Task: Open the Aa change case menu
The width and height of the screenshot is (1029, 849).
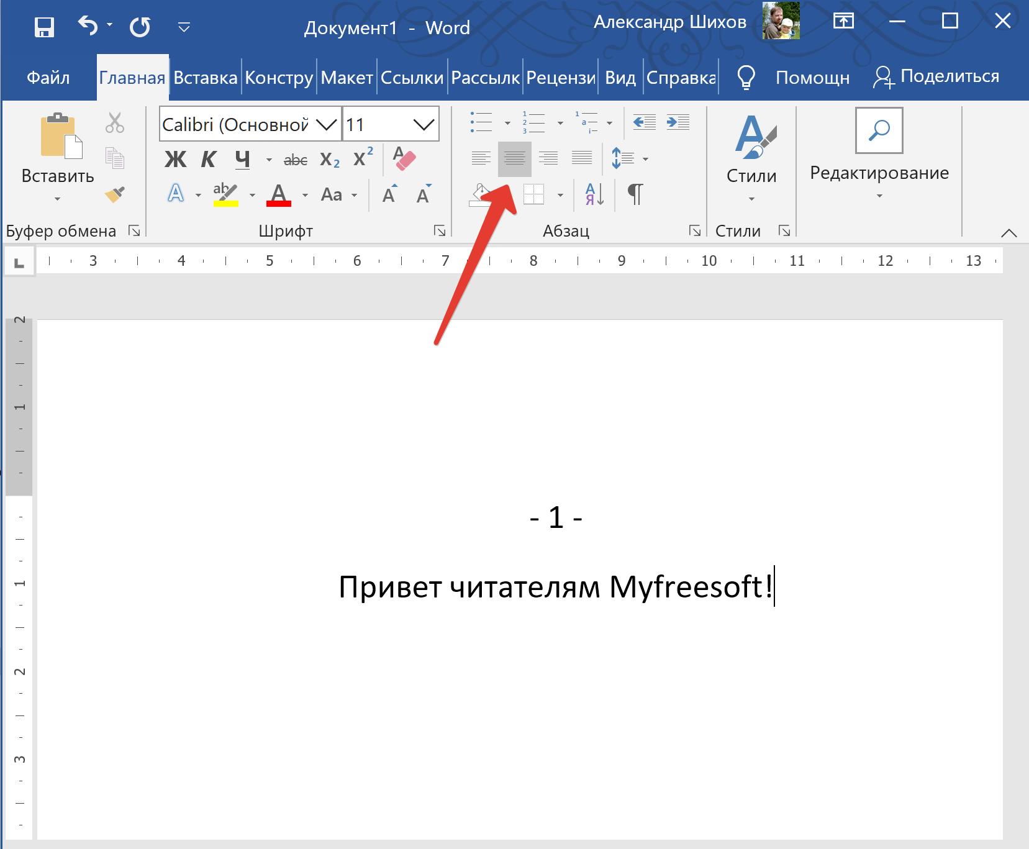Action: coord(338,195)
